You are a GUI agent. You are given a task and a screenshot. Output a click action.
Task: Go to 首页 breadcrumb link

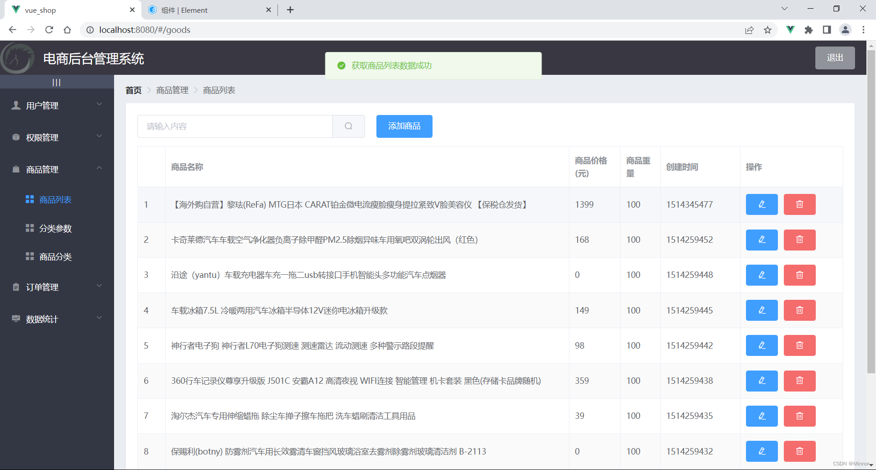(134, 90)
